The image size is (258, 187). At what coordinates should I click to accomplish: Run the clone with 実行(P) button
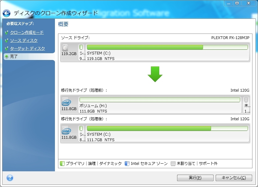195,178
